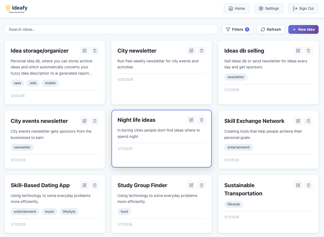Click the Search ideas input field
324x237 pixels.
tap(111, 29)
